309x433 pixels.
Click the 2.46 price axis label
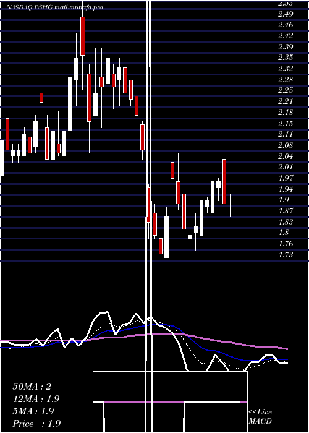point(286,25)
